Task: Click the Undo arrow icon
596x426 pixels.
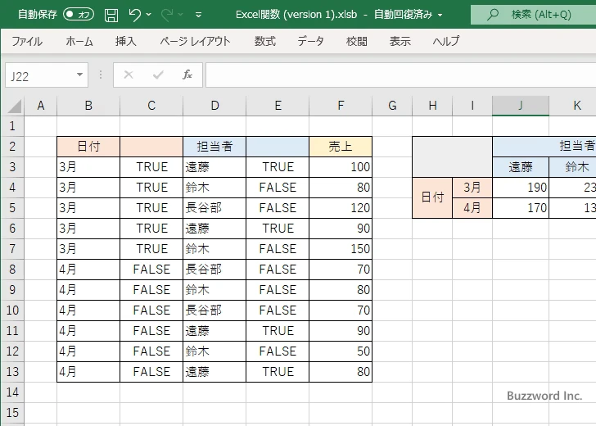Action: point(134,15)
